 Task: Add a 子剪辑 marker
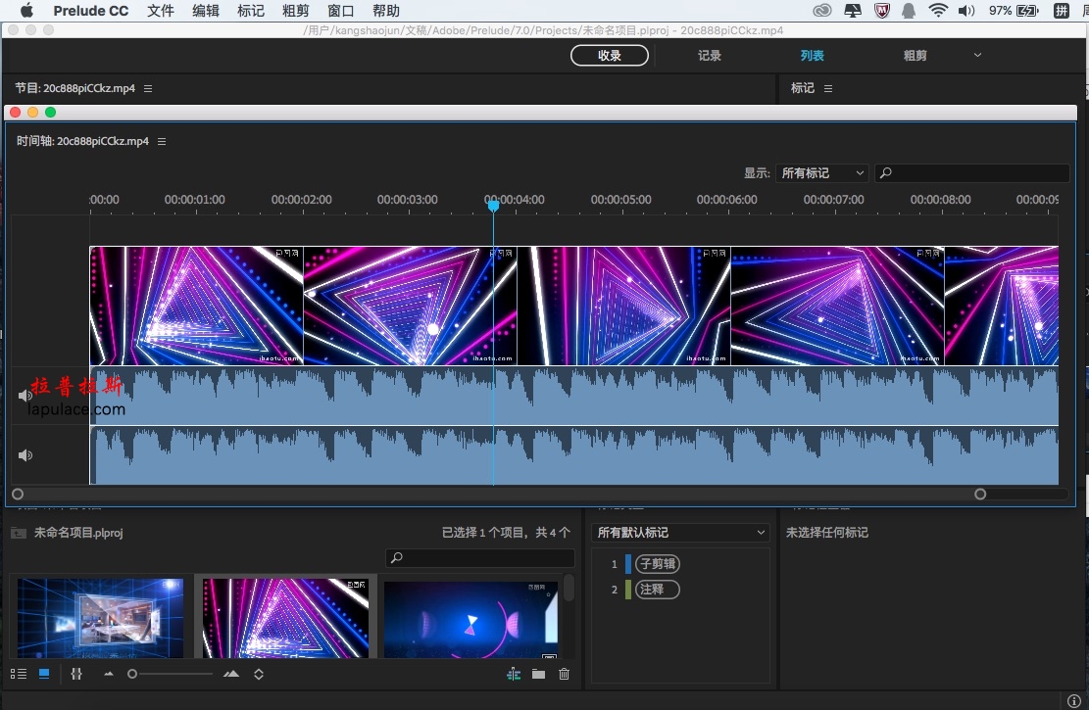coord(657,563)
